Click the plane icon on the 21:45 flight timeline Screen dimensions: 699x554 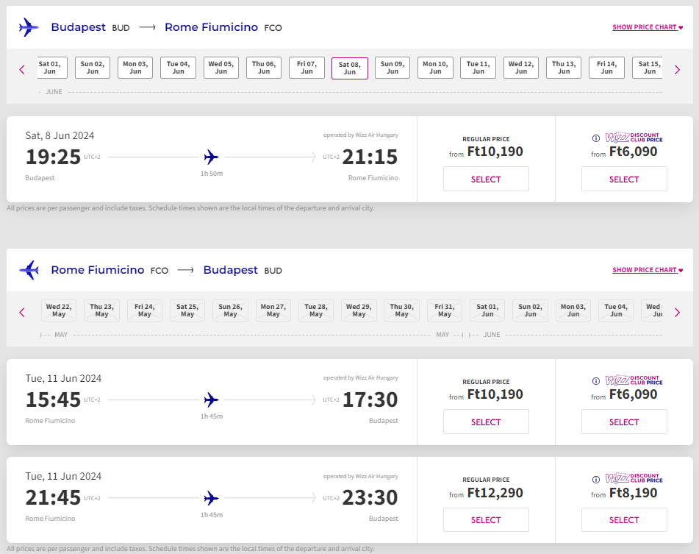(x=211, y=498)
